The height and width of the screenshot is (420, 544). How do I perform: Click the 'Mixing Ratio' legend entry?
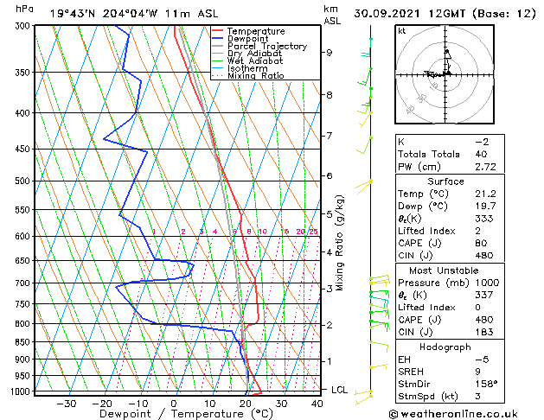tap(256, 75)
